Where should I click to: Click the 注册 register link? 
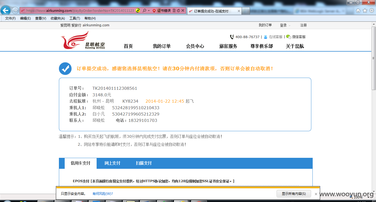click(303, 25)
